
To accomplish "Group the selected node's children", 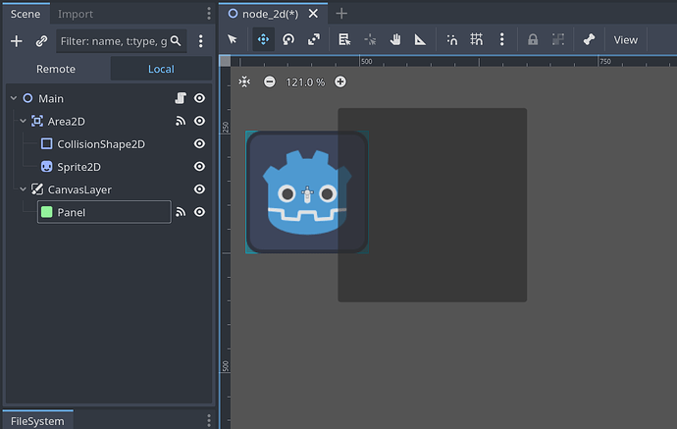I will [558, 39].
